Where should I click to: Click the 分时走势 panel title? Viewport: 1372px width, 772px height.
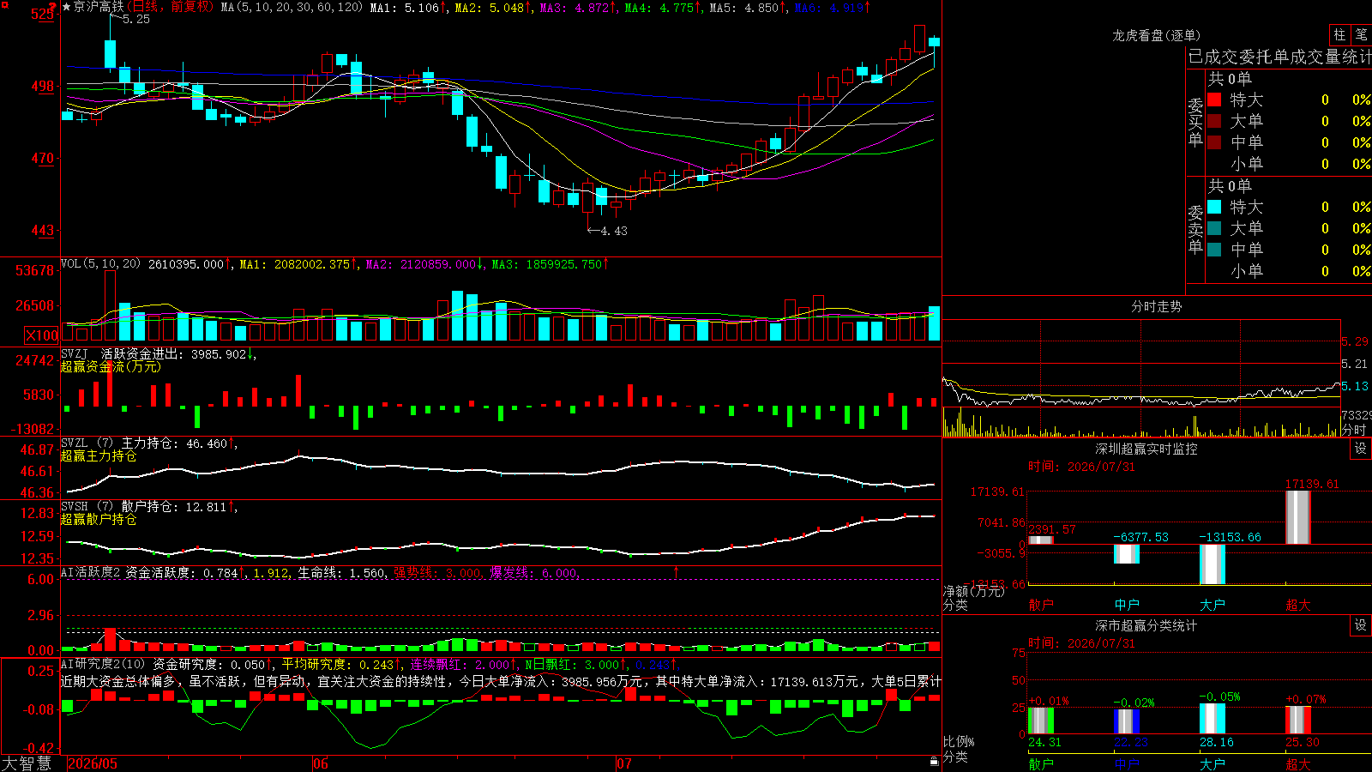(1156, 306)
